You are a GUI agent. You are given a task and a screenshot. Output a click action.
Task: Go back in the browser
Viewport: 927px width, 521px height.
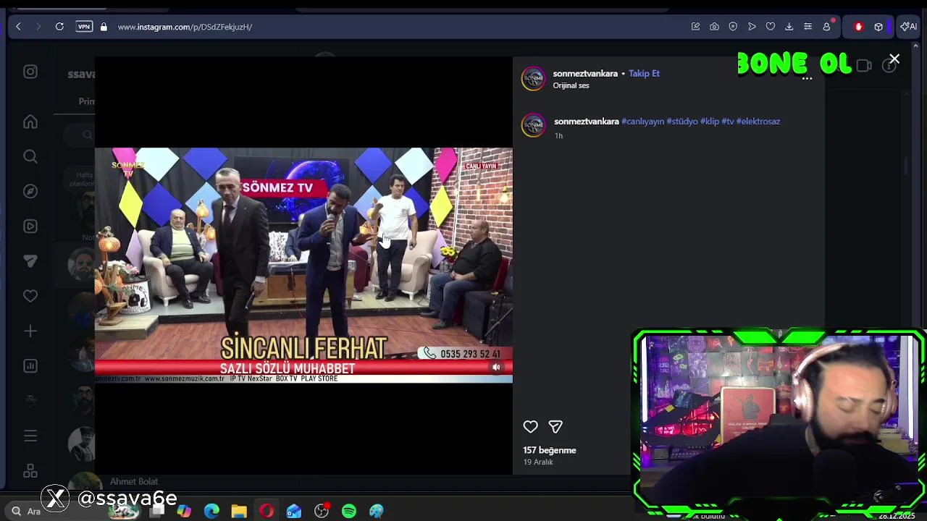point(18,27)
